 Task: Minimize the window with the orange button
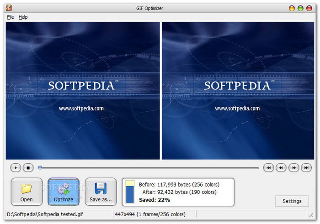[x=292, y=8]
